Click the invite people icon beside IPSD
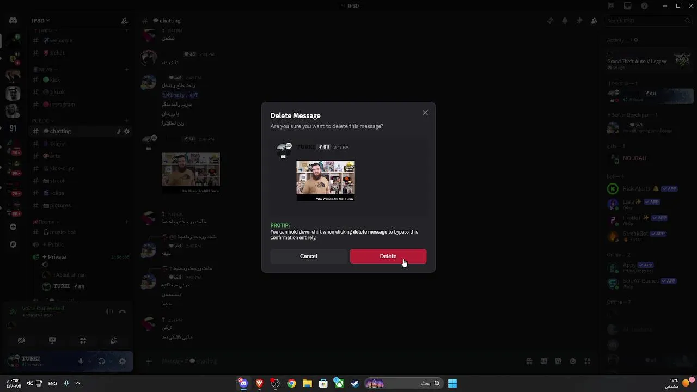Image resolution: width=697 pixels, height=392 pixels. (124, 21)
